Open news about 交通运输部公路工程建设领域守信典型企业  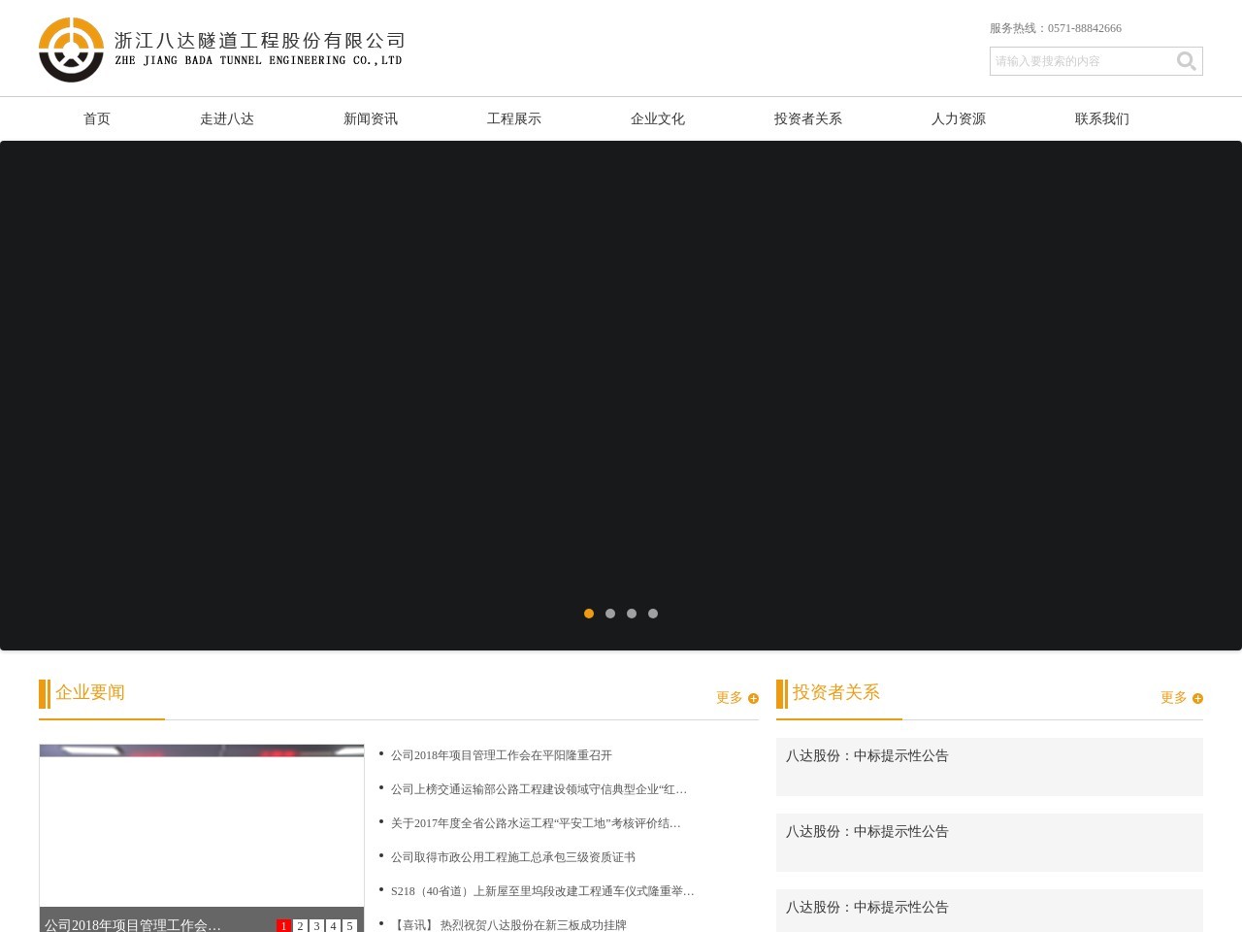(539, 789)
